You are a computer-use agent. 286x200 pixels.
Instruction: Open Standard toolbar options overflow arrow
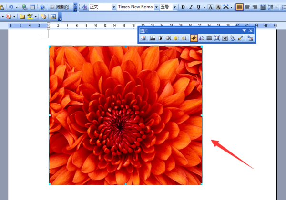[x=75, y=7]
